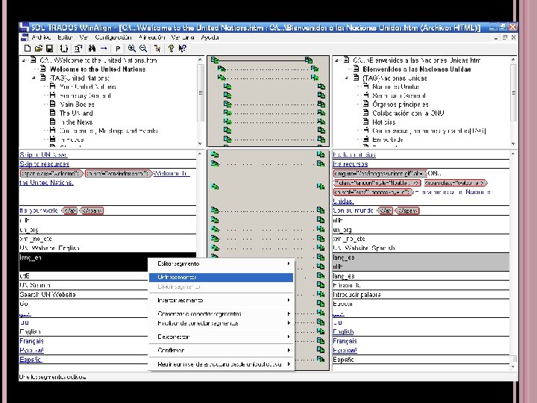537x403 pixels.
Task: Click source connector icon on Main Bodies row
Action: point(227,104)
